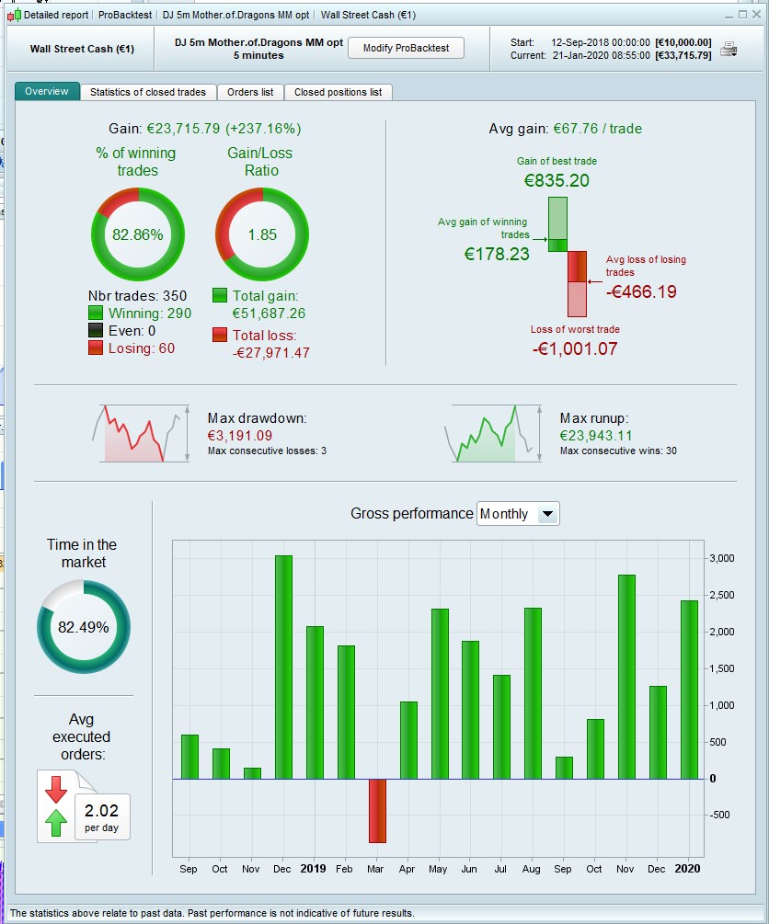
Task: Click the red worst trade bar graphic
Action: point(578,284)
